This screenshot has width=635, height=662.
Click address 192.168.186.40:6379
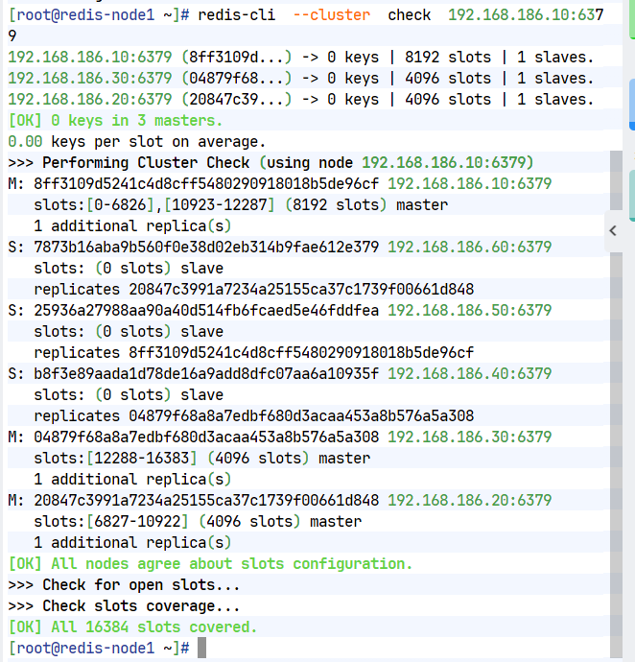[469, 374]
